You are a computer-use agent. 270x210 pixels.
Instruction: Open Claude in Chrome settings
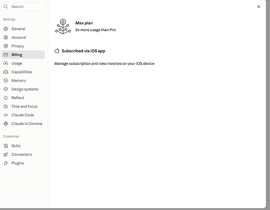(x=23, y=123)
